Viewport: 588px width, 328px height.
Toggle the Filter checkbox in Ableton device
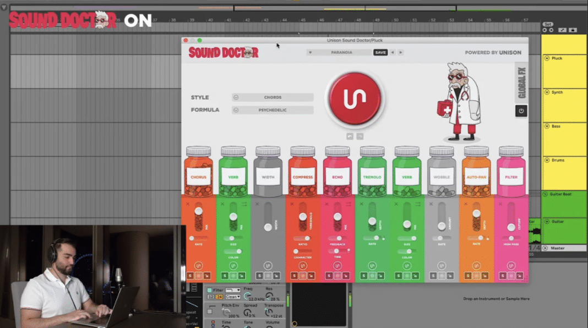210,290
